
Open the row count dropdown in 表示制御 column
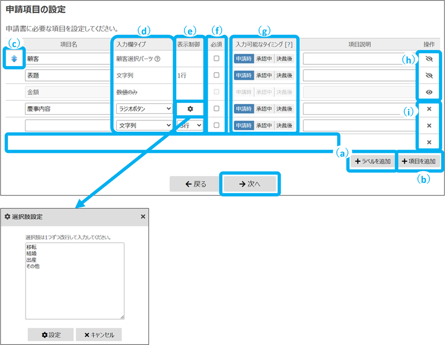(x=190, y=125)
